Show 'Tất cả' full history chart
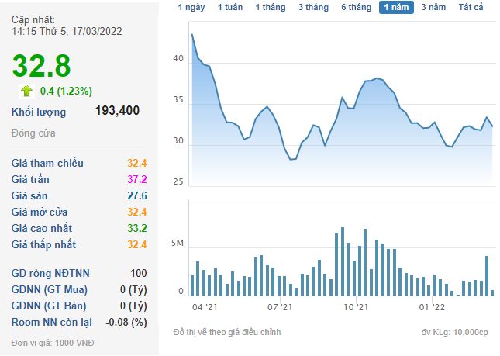 [x=471, y=7]
